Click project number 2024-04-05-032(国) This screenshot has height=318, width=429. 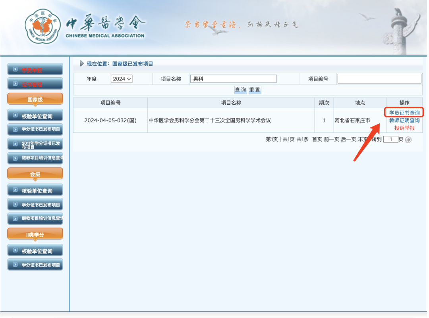pos(110,120)
